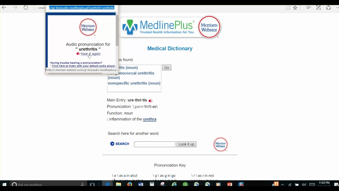Click in the search word input field
Screen dimensions: 339x191
[155, 144]
